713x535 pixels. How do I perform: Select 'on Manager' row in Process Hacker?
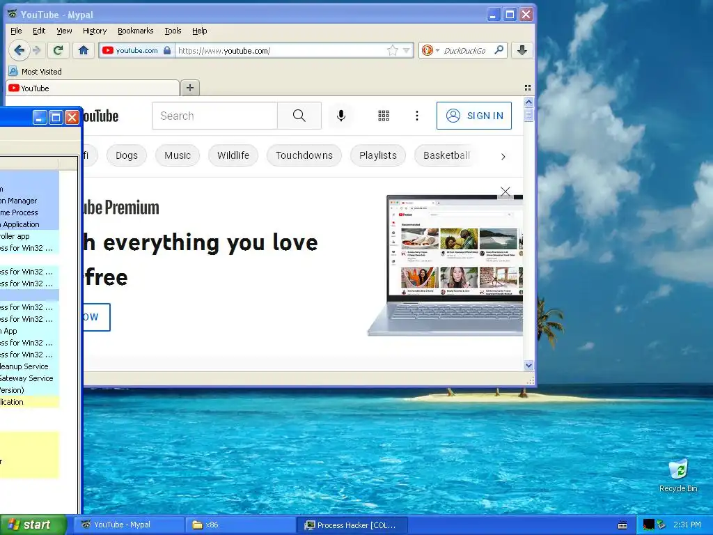29,201
